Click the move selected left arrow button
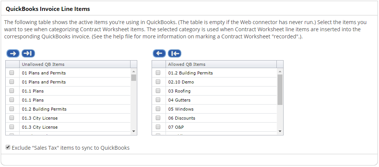This screenshot has width=379, height=167. [159, 53]
